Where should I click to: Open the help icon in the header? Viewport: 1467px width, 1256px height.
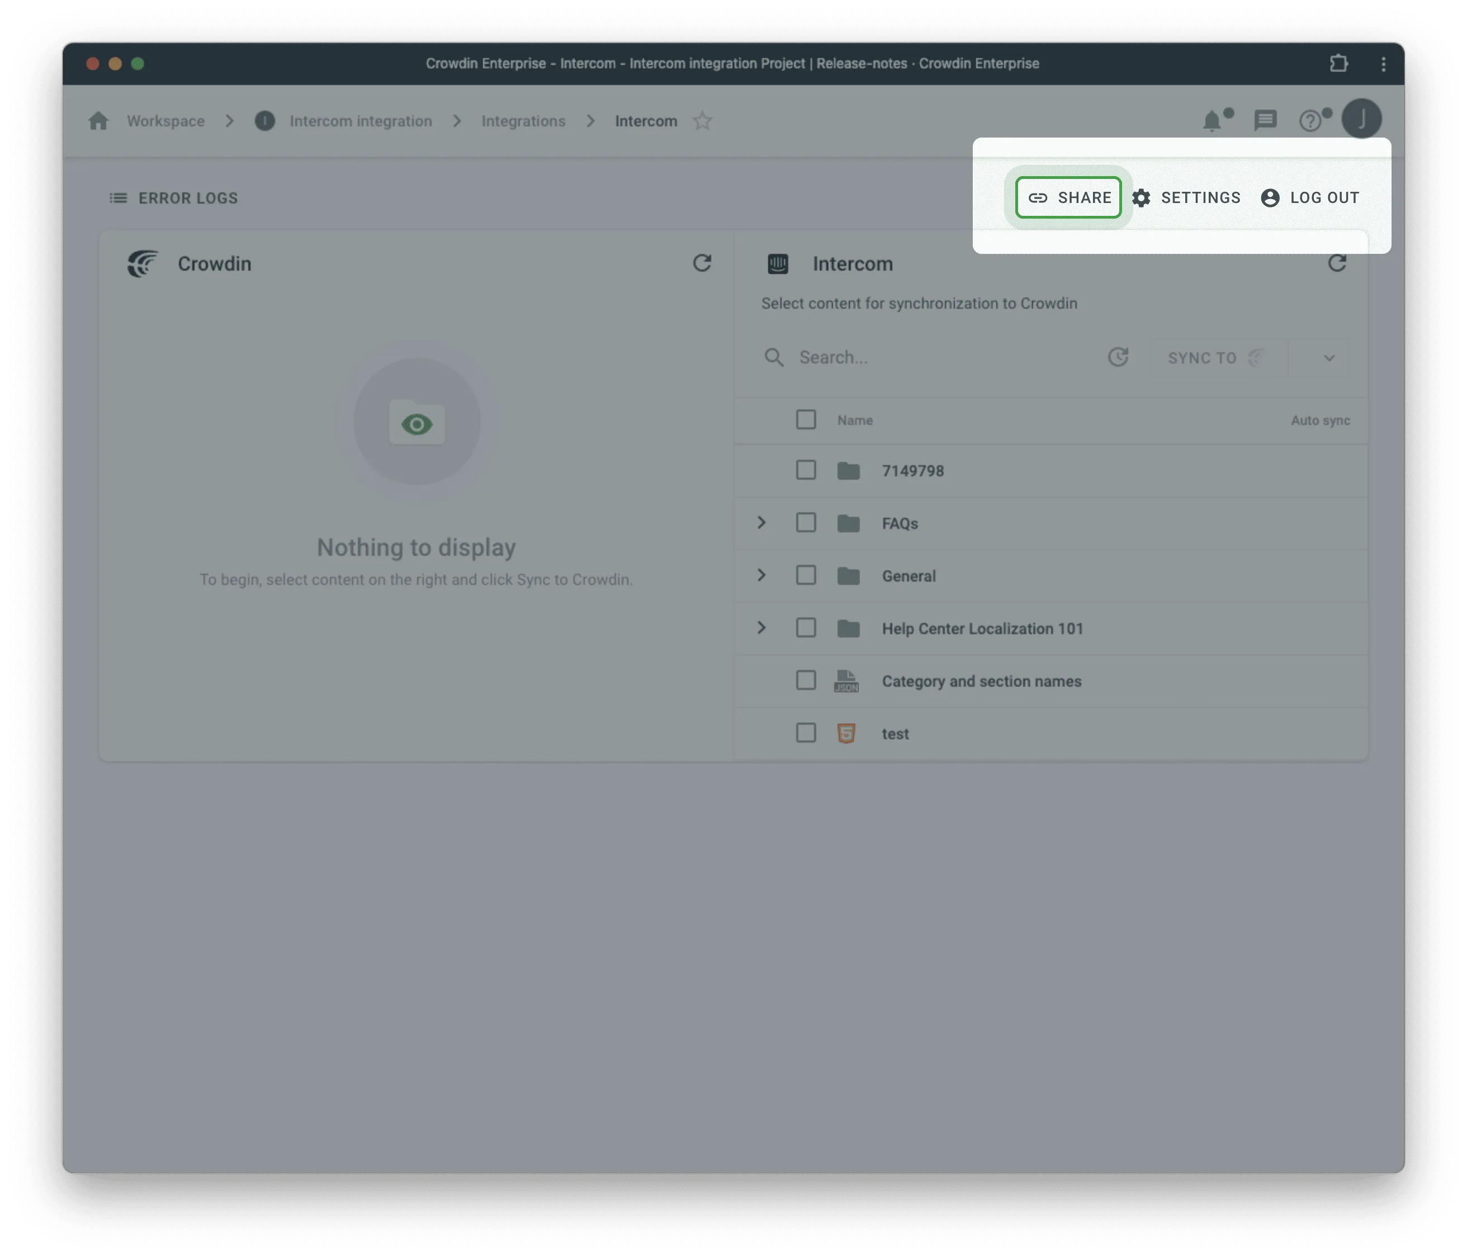click(x=1311, y=120)
